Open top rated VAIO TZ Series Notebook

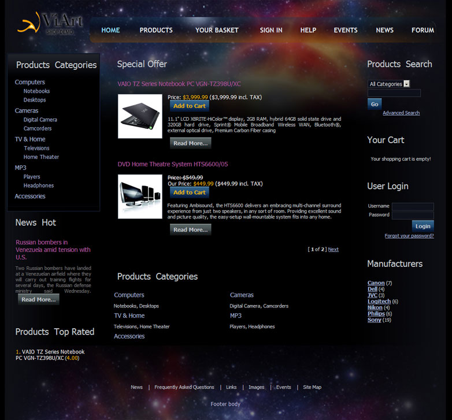pos(50,355)
